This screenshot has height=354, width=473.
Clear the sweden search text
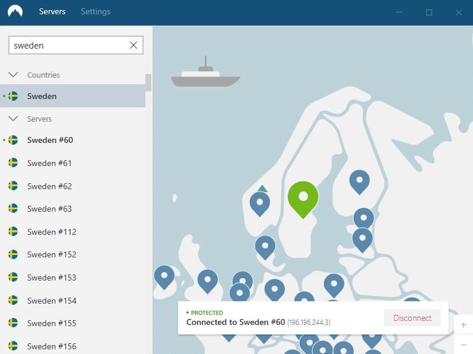pyautogui.click(x=134, y=45)
